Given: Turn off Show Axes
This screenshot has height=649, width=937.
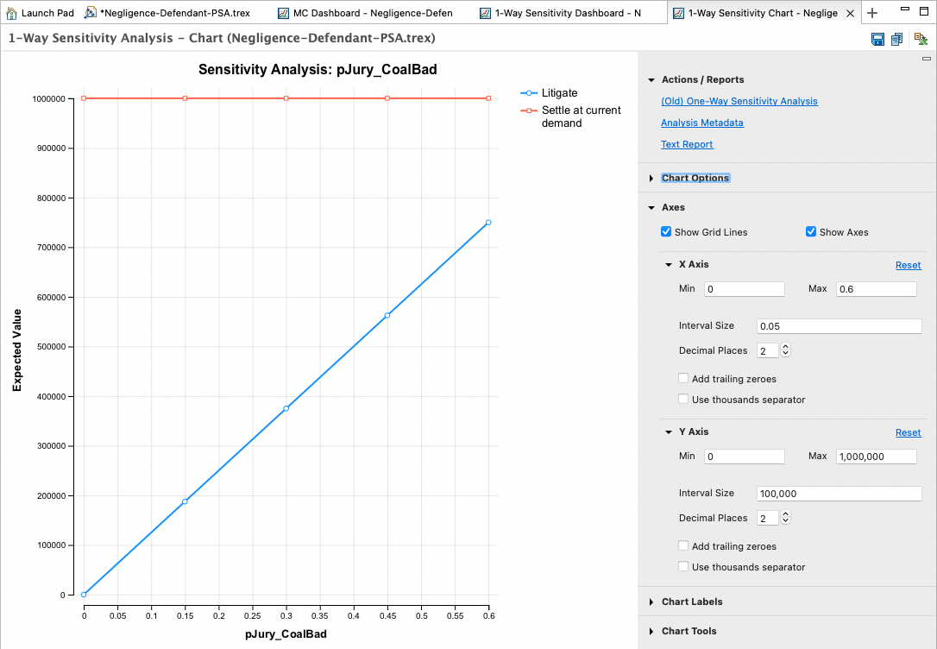Looking at the screenshot, I should (810, 231).
